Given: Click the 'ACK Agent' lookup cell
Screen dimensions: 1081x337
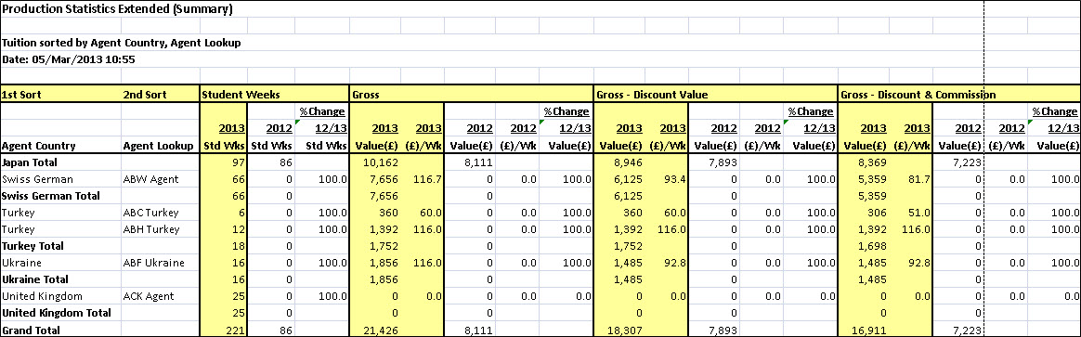Looking at the screenshot, I should [161, 295].
